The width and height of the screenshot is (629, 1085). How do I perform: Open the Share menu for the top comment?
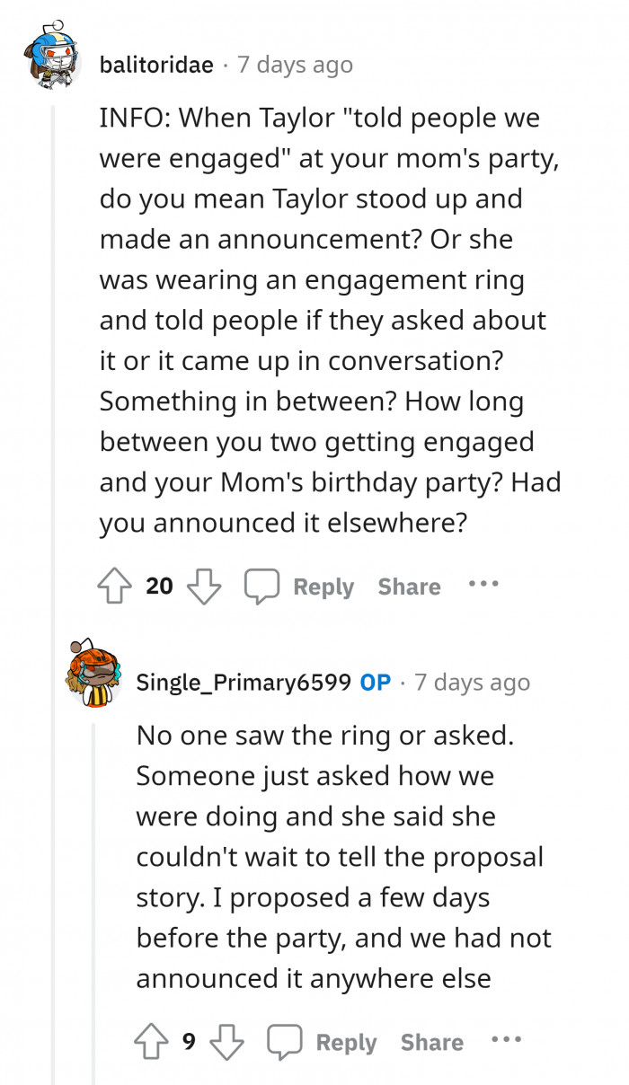click(409, 587)
